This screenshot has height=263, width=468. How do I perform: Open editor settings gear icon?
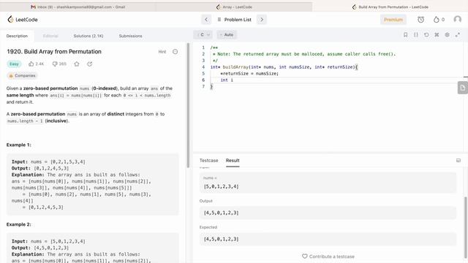pos(447,35)
